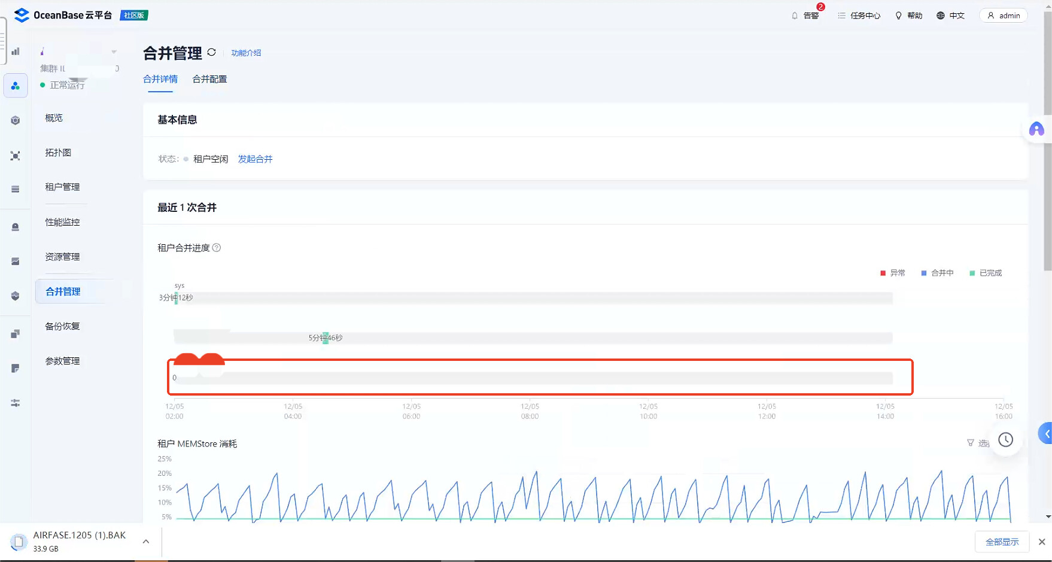Open the sliders settings icon in left rail
Screen dimensions: 1052x562
tap(16, 403)
